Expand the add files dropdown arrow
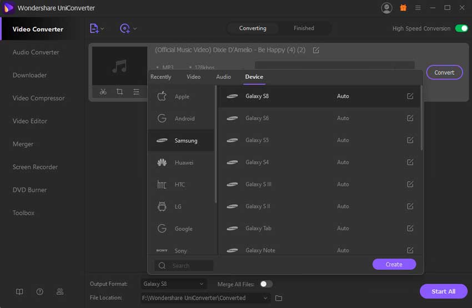Viewport: 472px width, 308px height. [x=102, y=28]
